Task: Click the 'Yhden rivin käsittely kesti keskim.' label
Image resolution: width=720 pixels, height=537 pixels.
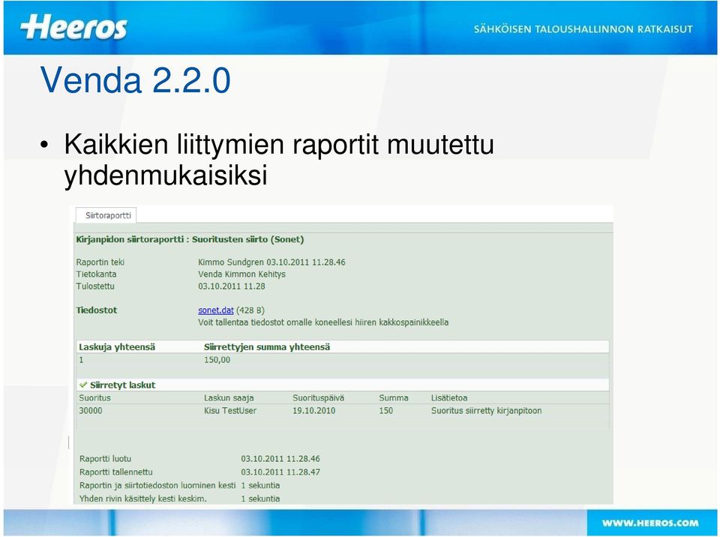Action: [142, 499]
